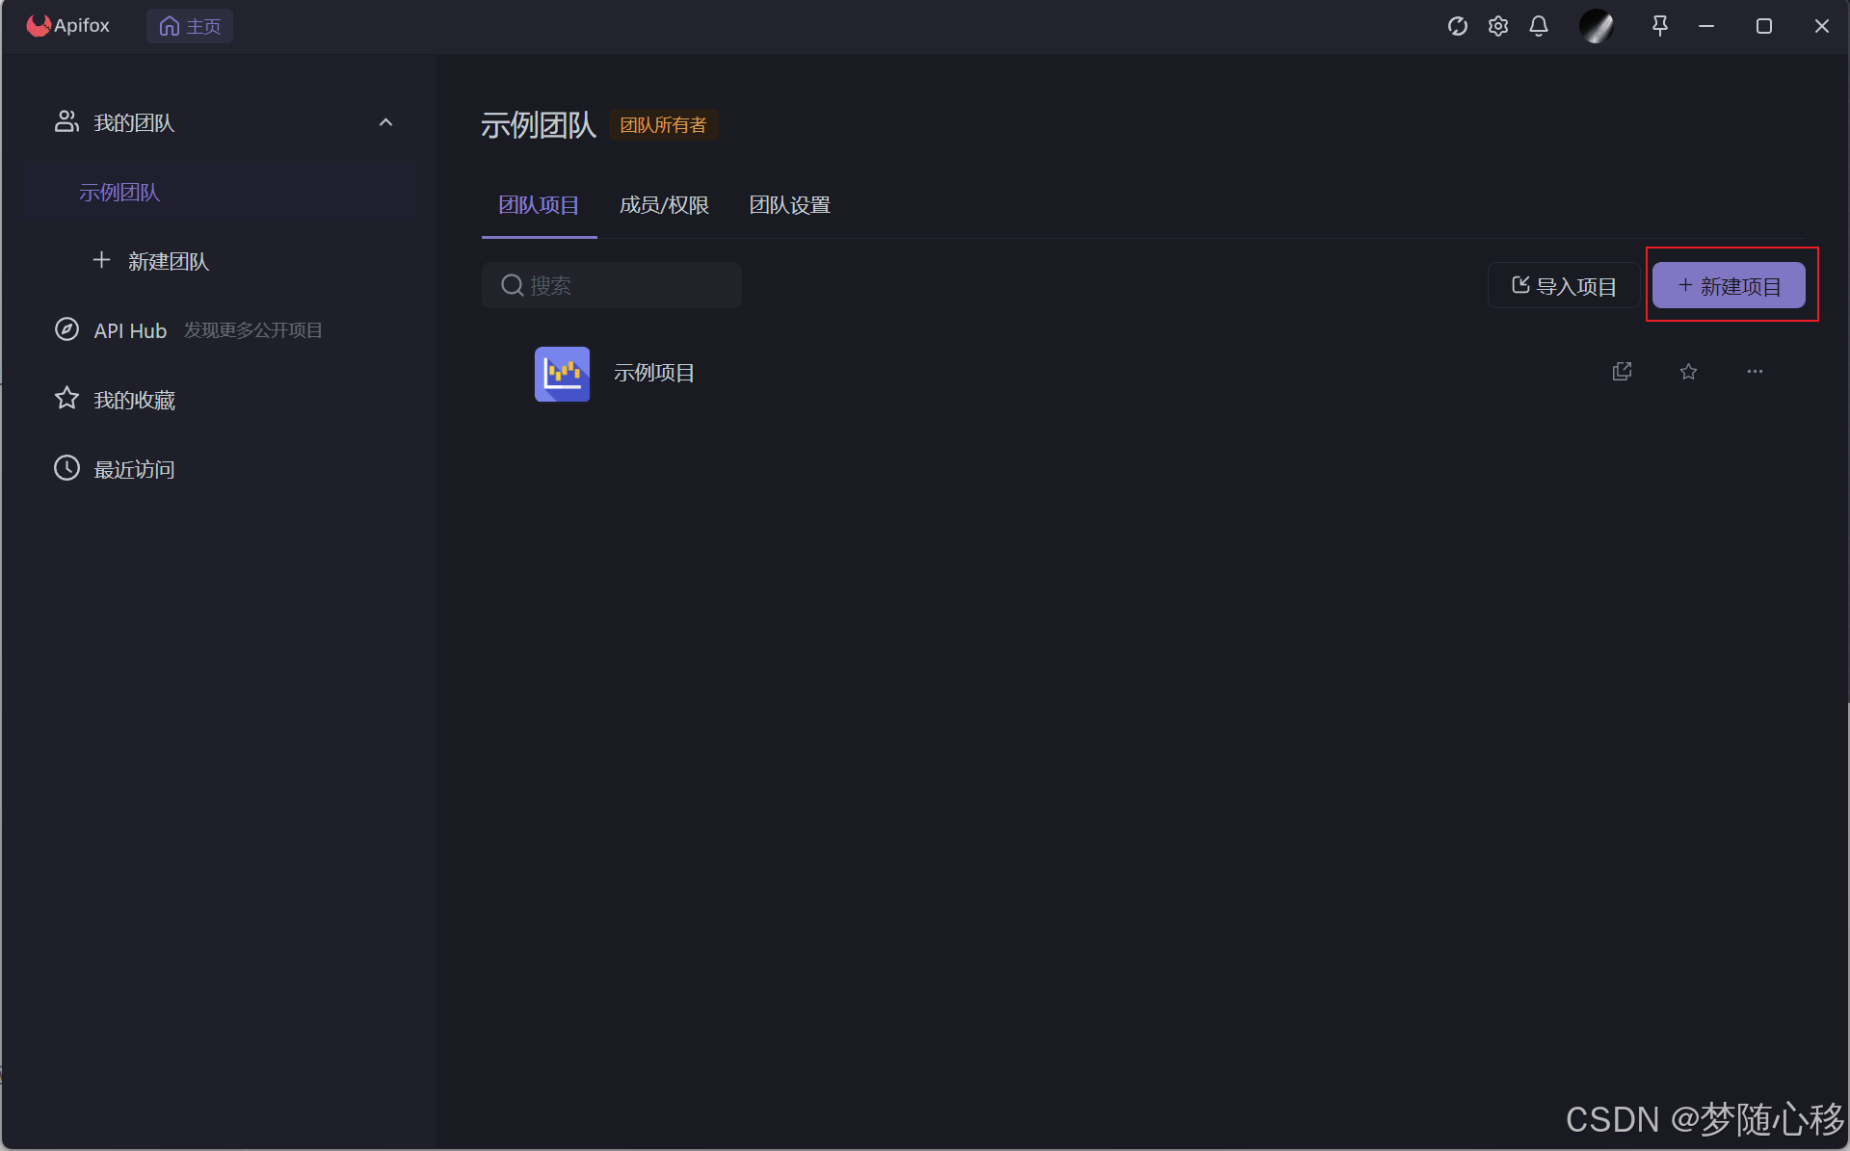
Task: Open more options for 示例项目
Action: 1755,372
